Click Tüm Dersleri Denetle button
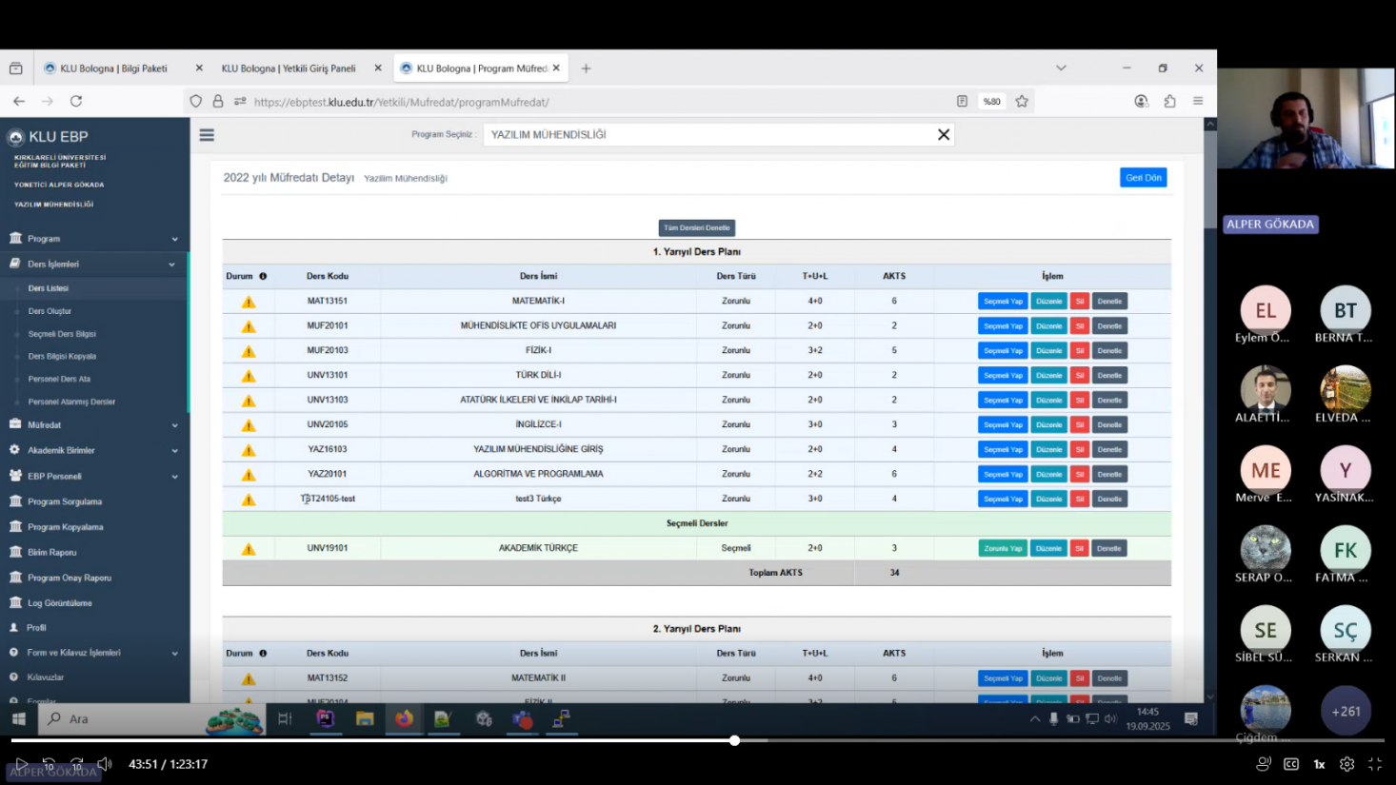The height and width of the screenshot is (785, 1396). click(697, 228)
